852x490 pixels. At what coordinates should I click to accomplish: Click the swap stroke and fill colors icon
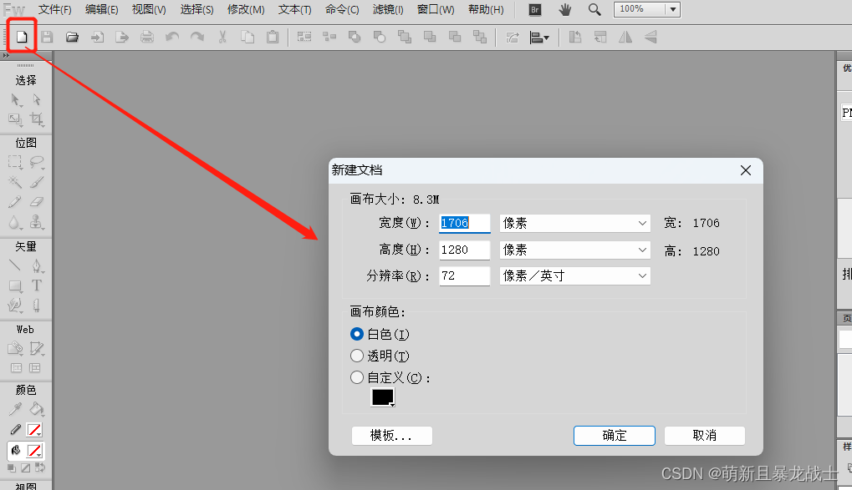(39, 467)
